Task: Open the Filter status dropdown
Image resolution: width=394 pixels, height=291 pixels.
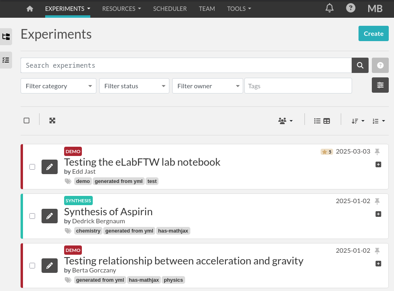Action: [x=134, y=86]
